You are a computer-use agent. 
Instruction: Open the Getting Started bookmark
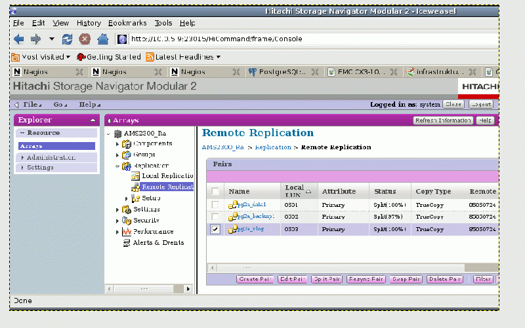tap(109, 57)
